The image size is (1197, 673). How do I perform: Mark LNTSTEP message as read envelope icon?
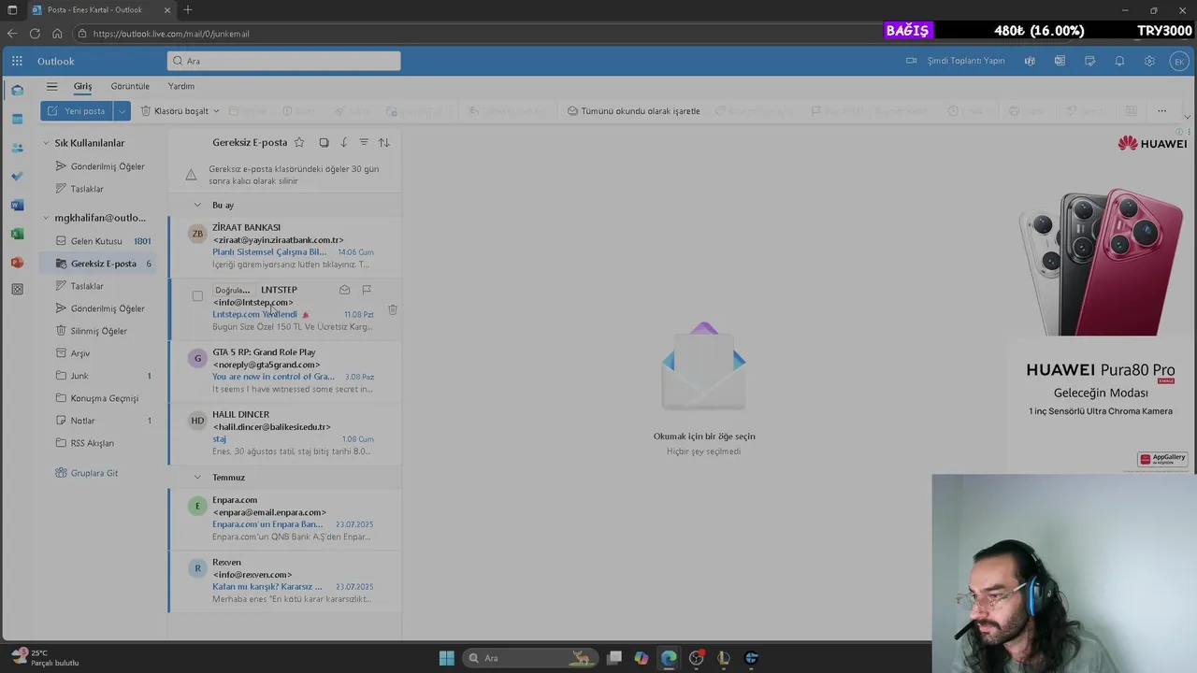344,290
